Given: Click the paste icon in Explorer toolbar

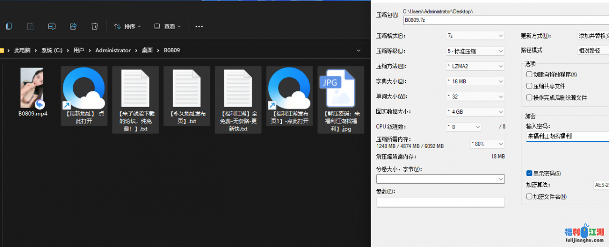Looking at the screenshot, I should 30,27.
